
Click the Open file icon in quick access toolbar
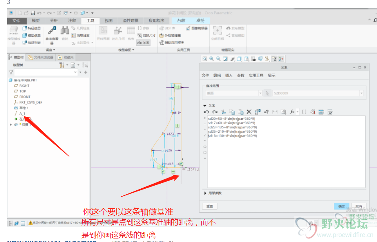(x=26, y=13)
